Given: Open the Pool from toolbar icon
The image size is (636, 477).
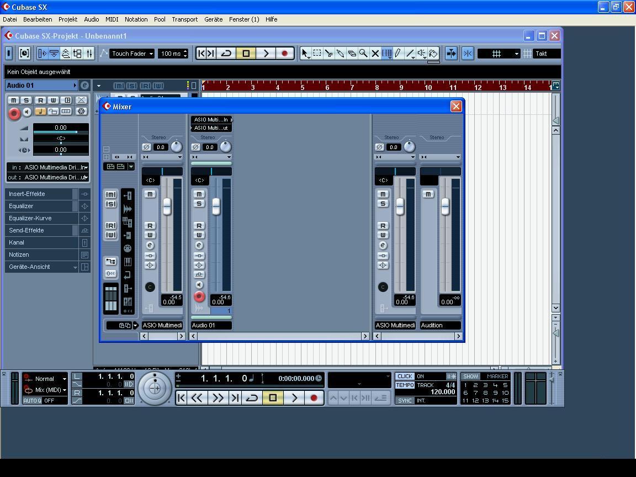Looking at the screenshot, I should [77, 53].
